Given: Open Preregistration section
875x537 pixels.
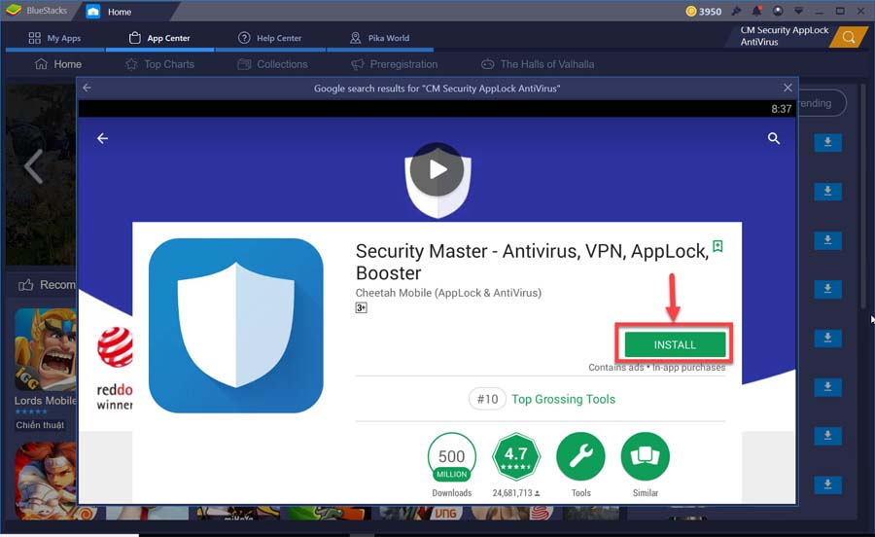Looking at the screenshot, I should click(x=394, y=64).
